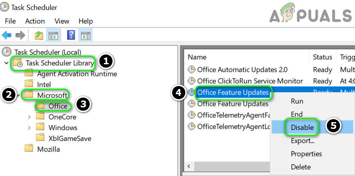
Task: Click the Microsoft folder icon
Action: [29, 95]
